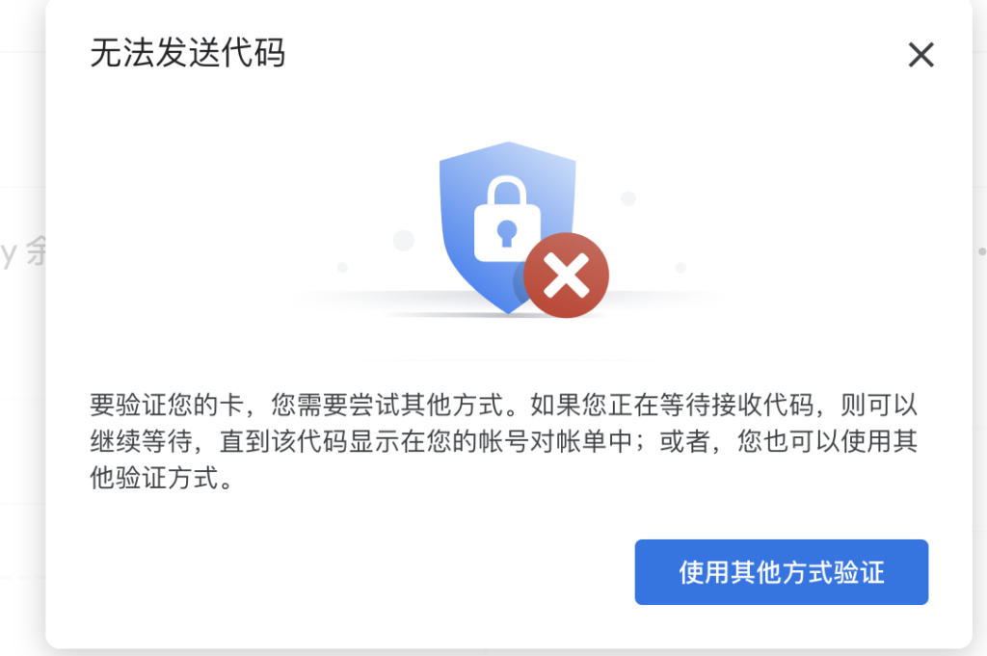The height and width of the screenshot is (656, 987).
Task: Click the text line starting 继续等待
Action: click(x=503, y=441)
